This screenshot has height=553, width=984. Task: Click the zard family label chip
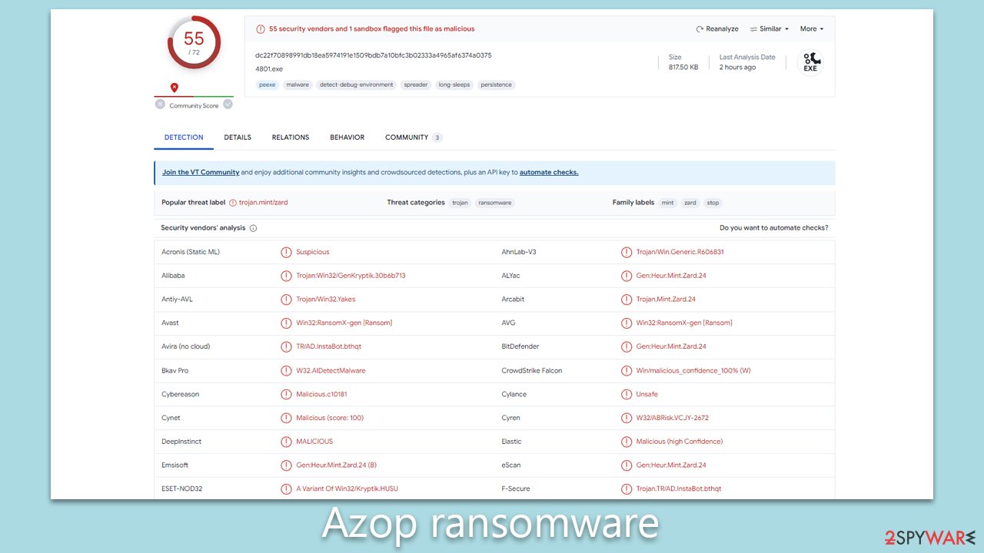click(690, 203)
